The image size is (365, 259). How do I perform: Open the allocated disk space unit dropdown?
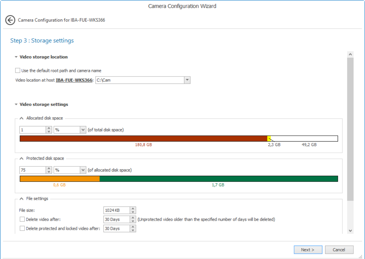tap(83, 130)
